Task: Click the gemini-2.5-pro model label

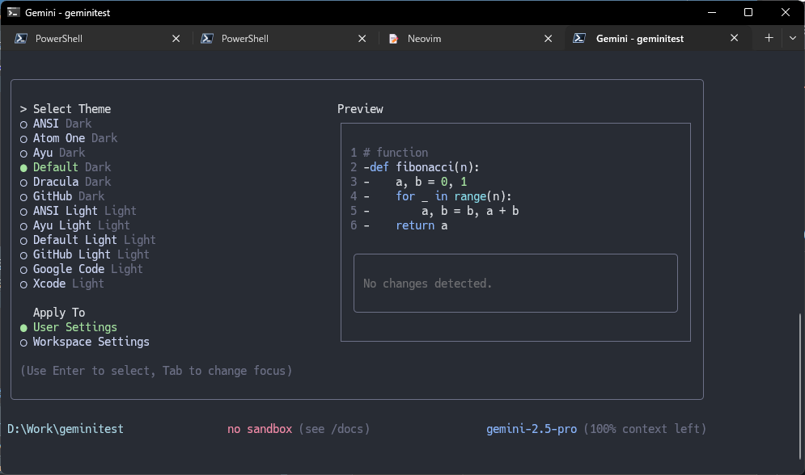Action: coord(532,429)
